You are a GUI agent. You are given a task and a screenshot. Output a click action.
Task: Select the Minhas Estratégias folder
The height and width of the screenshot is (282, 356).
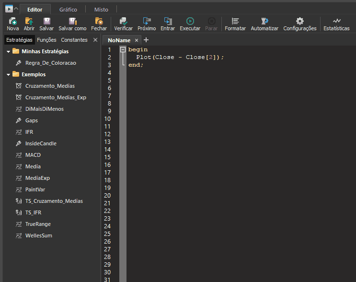click(45, 51)
